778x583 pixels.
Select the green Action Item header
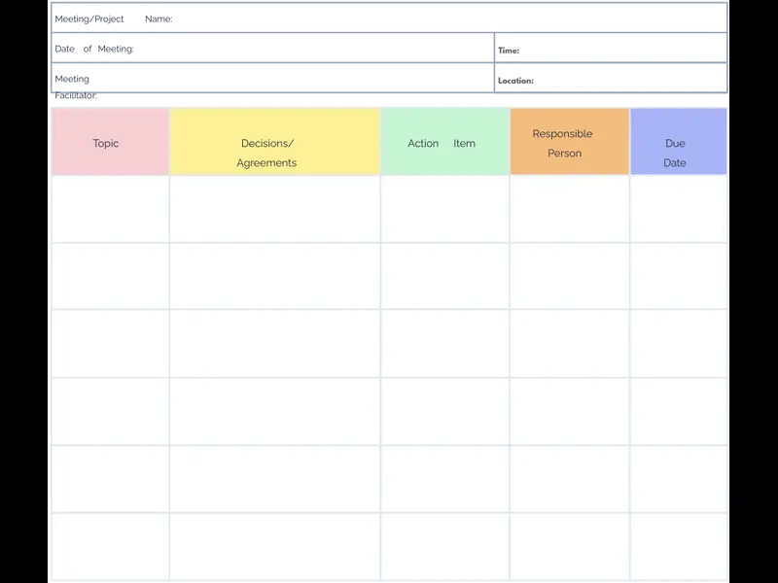tap(445, 142)
